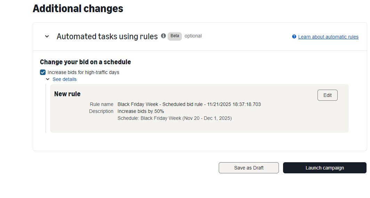Screen dimensions: 370x198
Task: Click the New rule heading
Action: coord(67,94)
